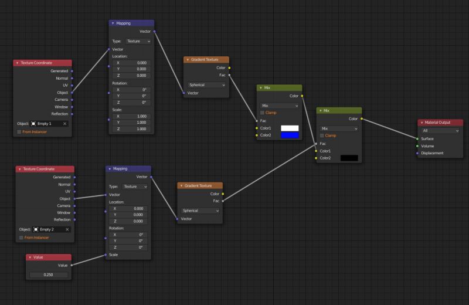Screen dimensions: 469x305
Task: Click Scale X field showing 1.000
Action: (x=131, y=116)
